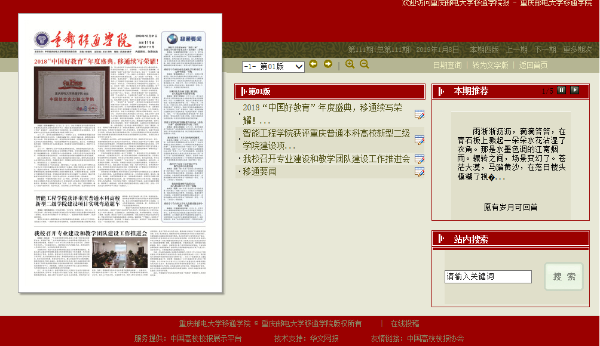Open the newspaper front page thumbnail
This screenshot has width=600, height=346.
[x=120, y=153]
